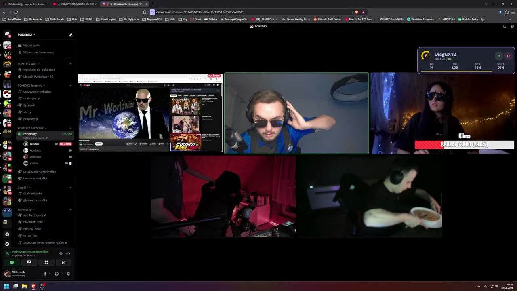Collapse the asz-keczap category
517x291 pixels.
click(x=25, y=209)
